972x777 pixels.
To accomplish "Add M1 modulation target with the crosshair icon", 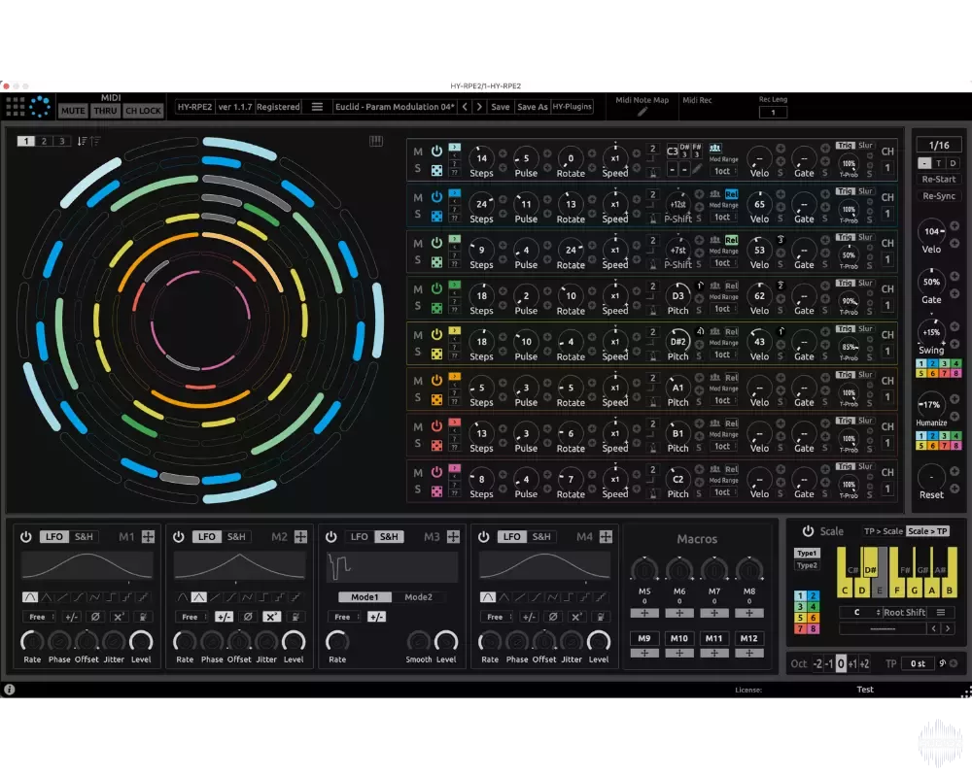I will [x=148, y=536].
